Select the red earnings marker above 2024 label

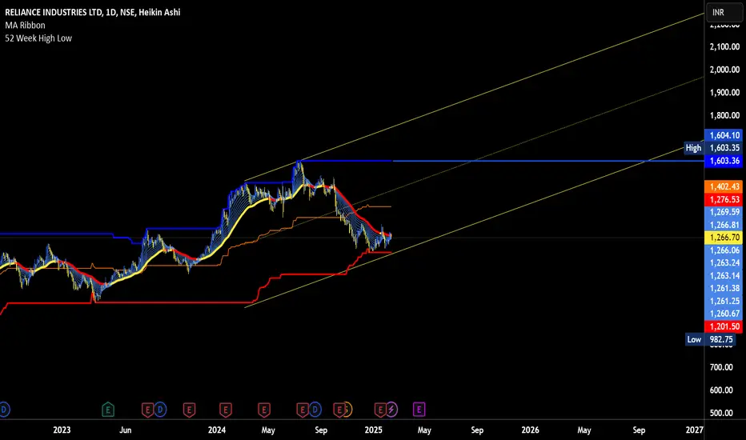[226, 409]
